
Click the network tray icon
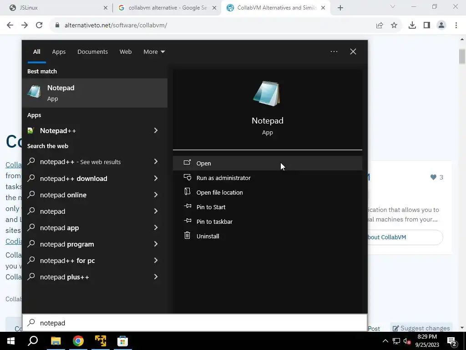[396, 341]
